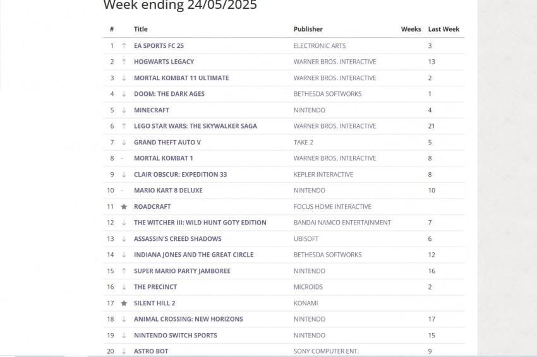
Task: Open the Assassin's Creed Shadows entry
Action: pyautogui.click(x=178, y=239)
